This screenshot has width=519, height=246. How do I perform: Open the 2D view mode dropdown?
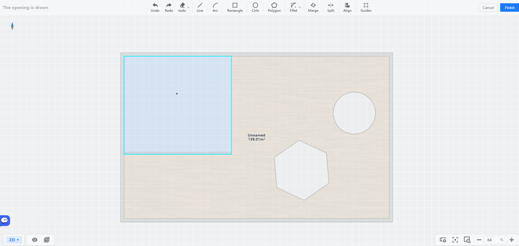(x=14, y=240)
